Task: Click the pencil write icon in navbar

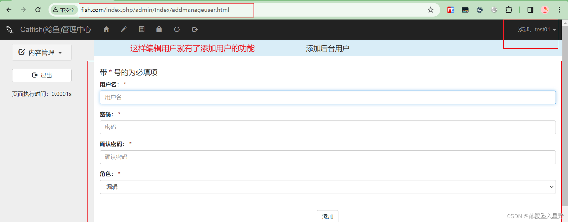Action: (124, 29)
